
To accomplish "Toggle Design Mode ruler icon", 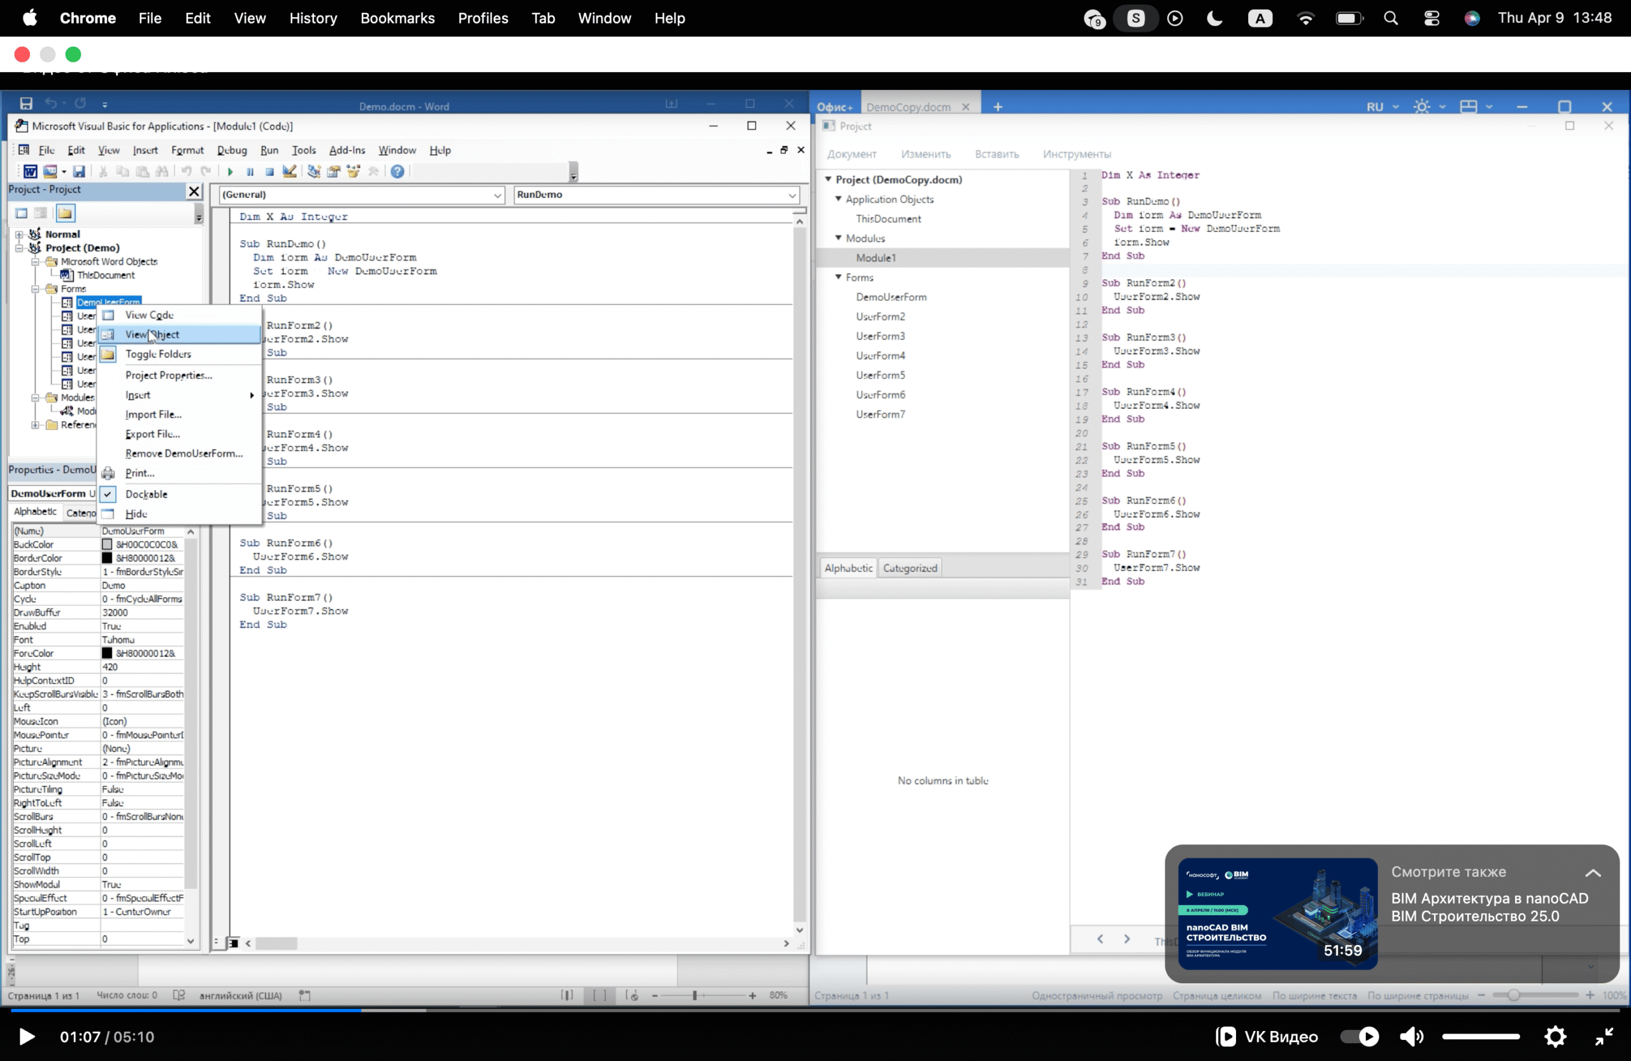I will coord(290,171).
